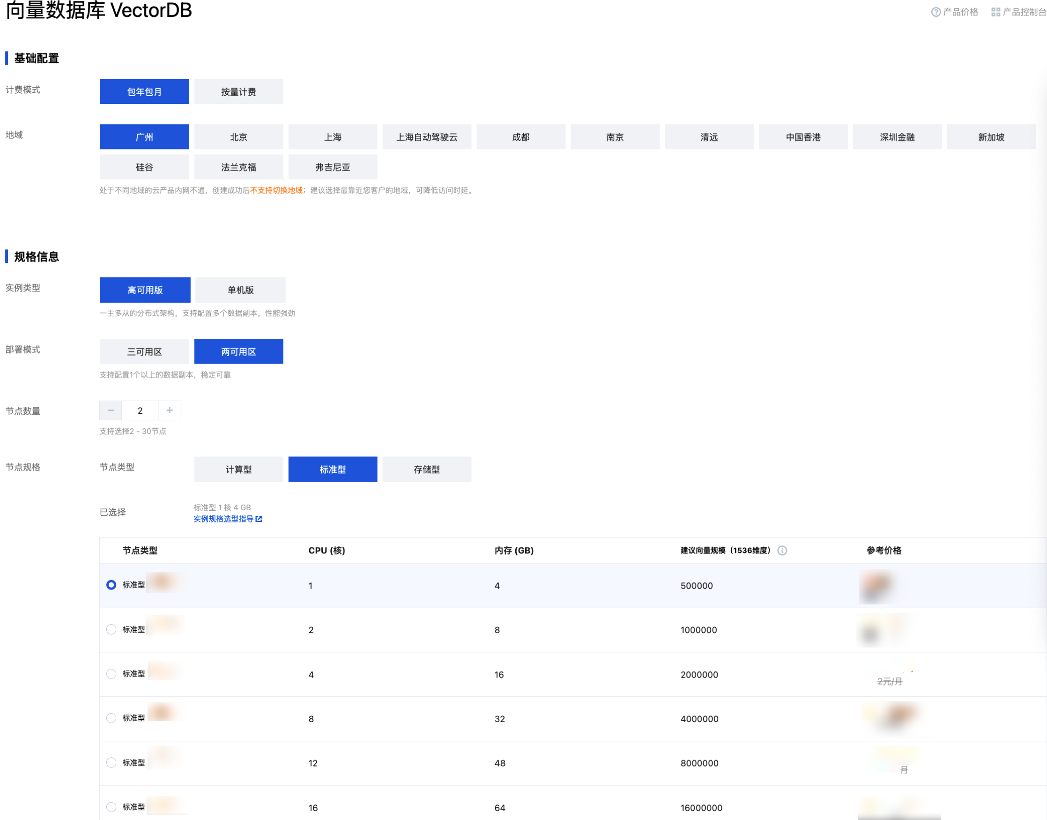This screenshot has width=1047, height=820.
Task: Open 产品控制台 link
Action: tap(1024, 12)
